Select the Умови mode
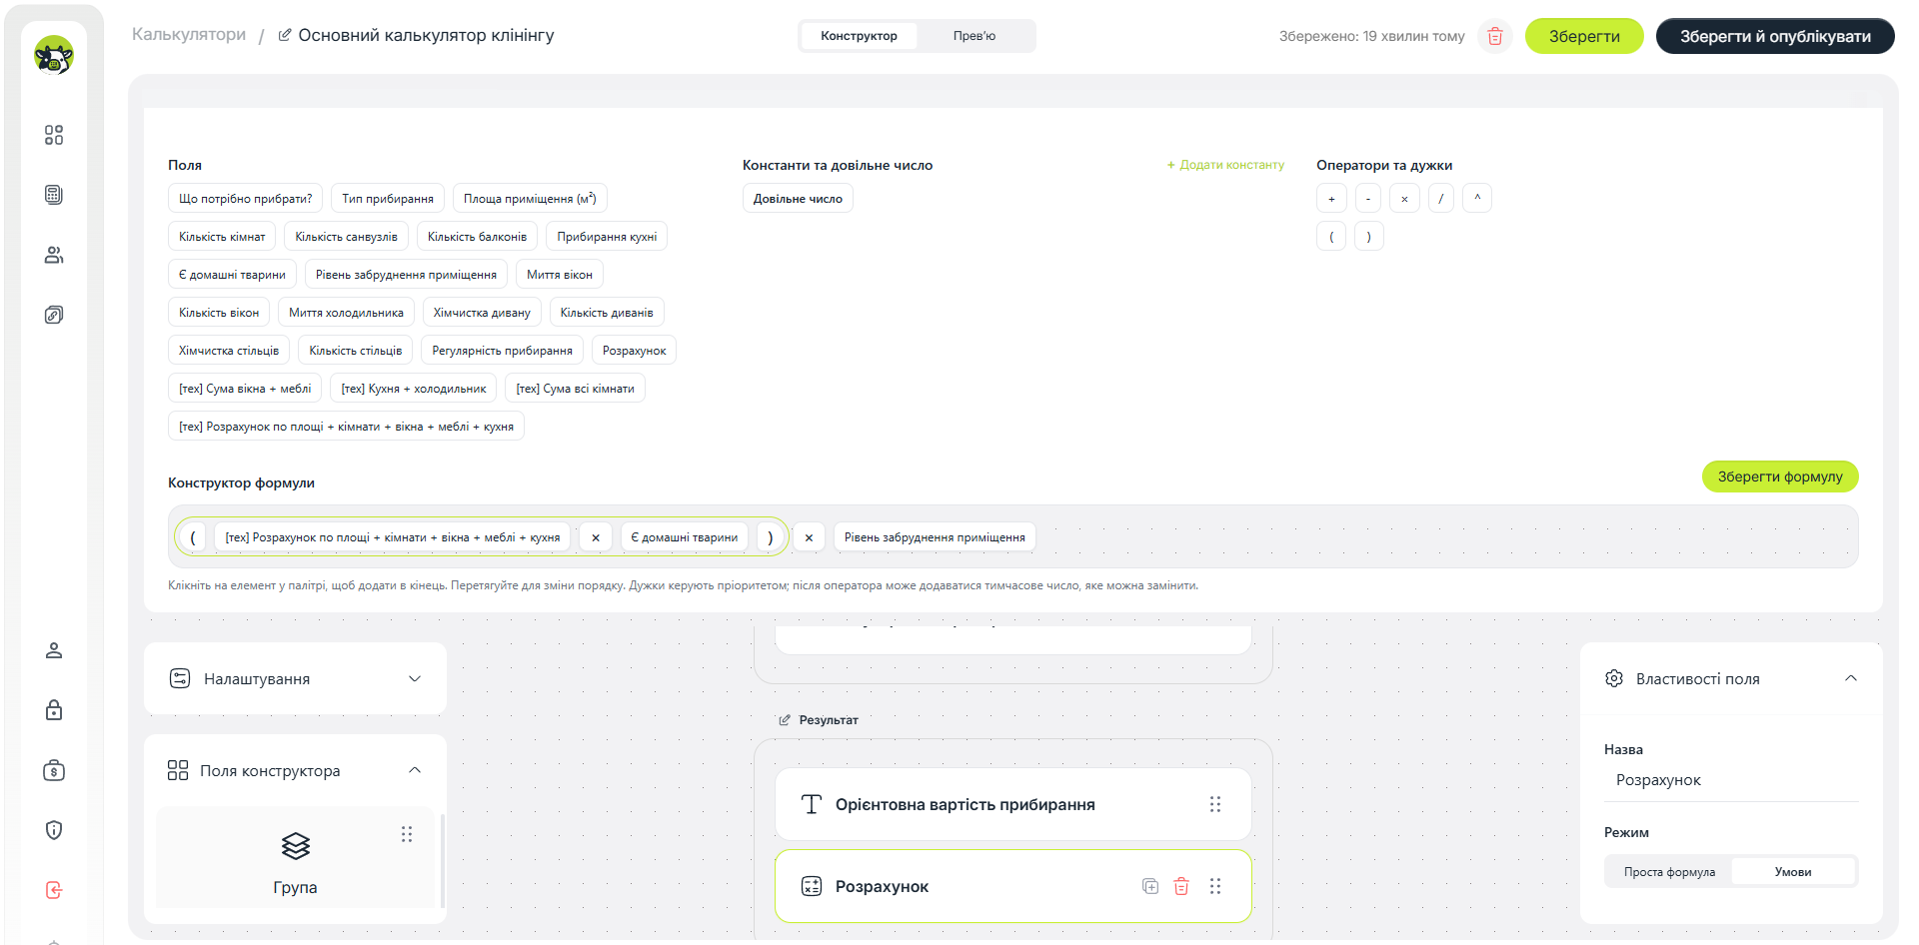The image size is (1919, 945). [1793, 872]
